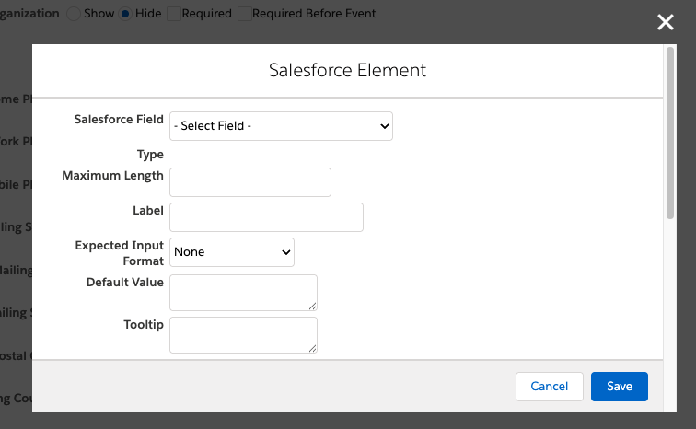The width and height of the screenshot is (696, 429).
Task: Open the Salesforce Field dropdown
Action: [281, 126]
